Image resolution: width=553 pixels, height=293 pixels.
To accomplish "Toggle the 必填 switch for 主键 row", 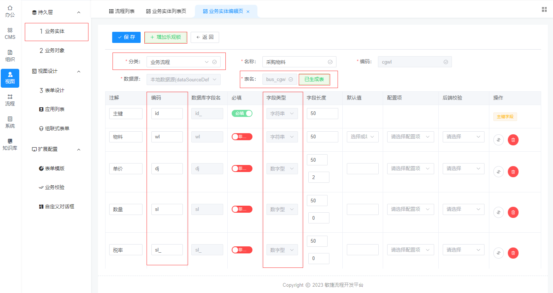I will pyautogui.click(x=242, y=113).
